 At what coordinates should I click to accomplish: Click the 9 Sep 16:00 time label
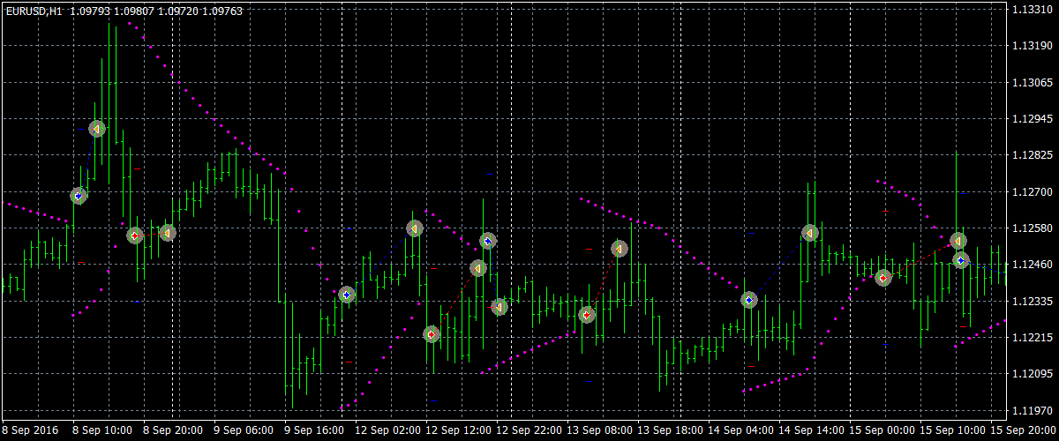pos(314,431)
